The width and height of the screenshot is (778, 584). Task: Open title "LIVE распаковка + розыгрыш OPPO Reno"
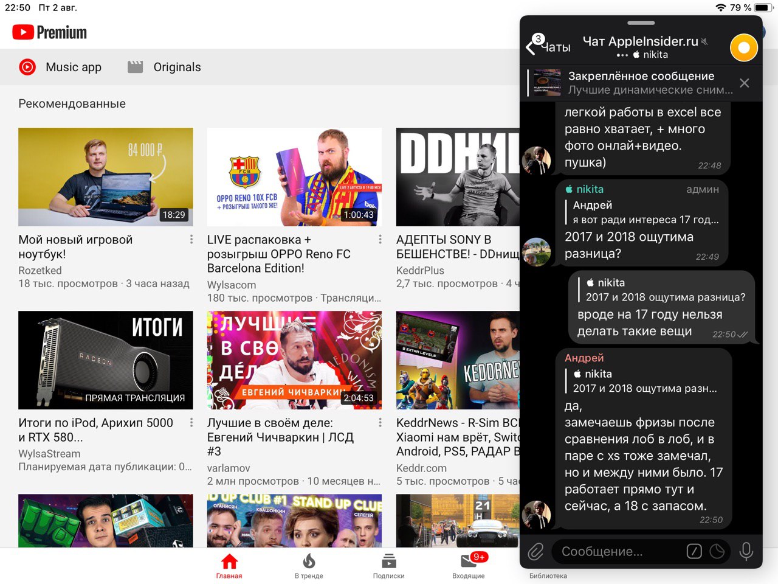pos(279,254)
